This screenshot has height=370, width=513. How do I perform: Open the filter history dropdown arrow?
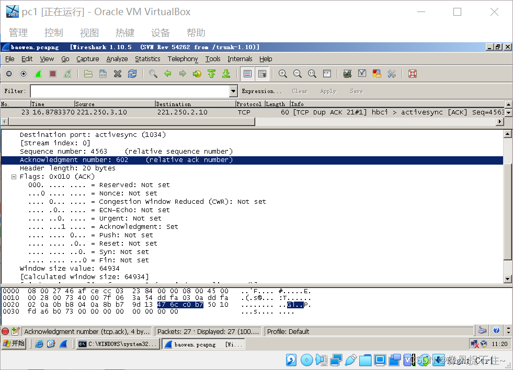[x=233, y=91]
